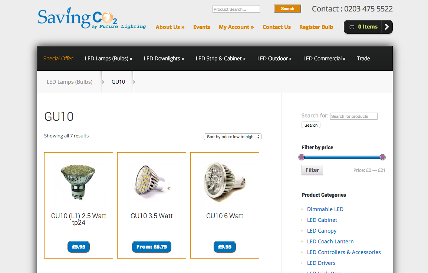The height and width of the screenshot is (273, 428).
Task: Click LED Lamps (Bulbs) breadcrumb
Action: [70, 82]
